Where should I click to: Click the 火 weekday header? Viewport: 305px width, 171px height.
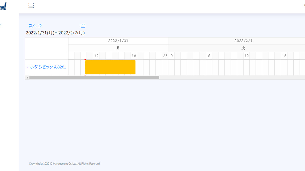tap(243, 48)
